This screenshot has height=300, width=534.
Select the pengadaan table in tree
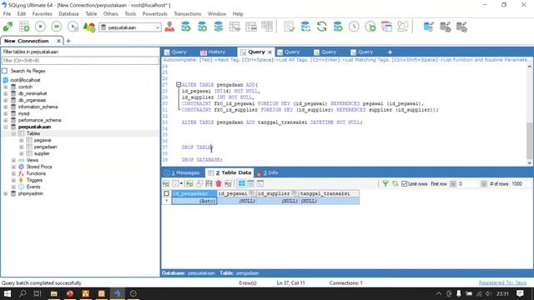[x=45, y=147]
